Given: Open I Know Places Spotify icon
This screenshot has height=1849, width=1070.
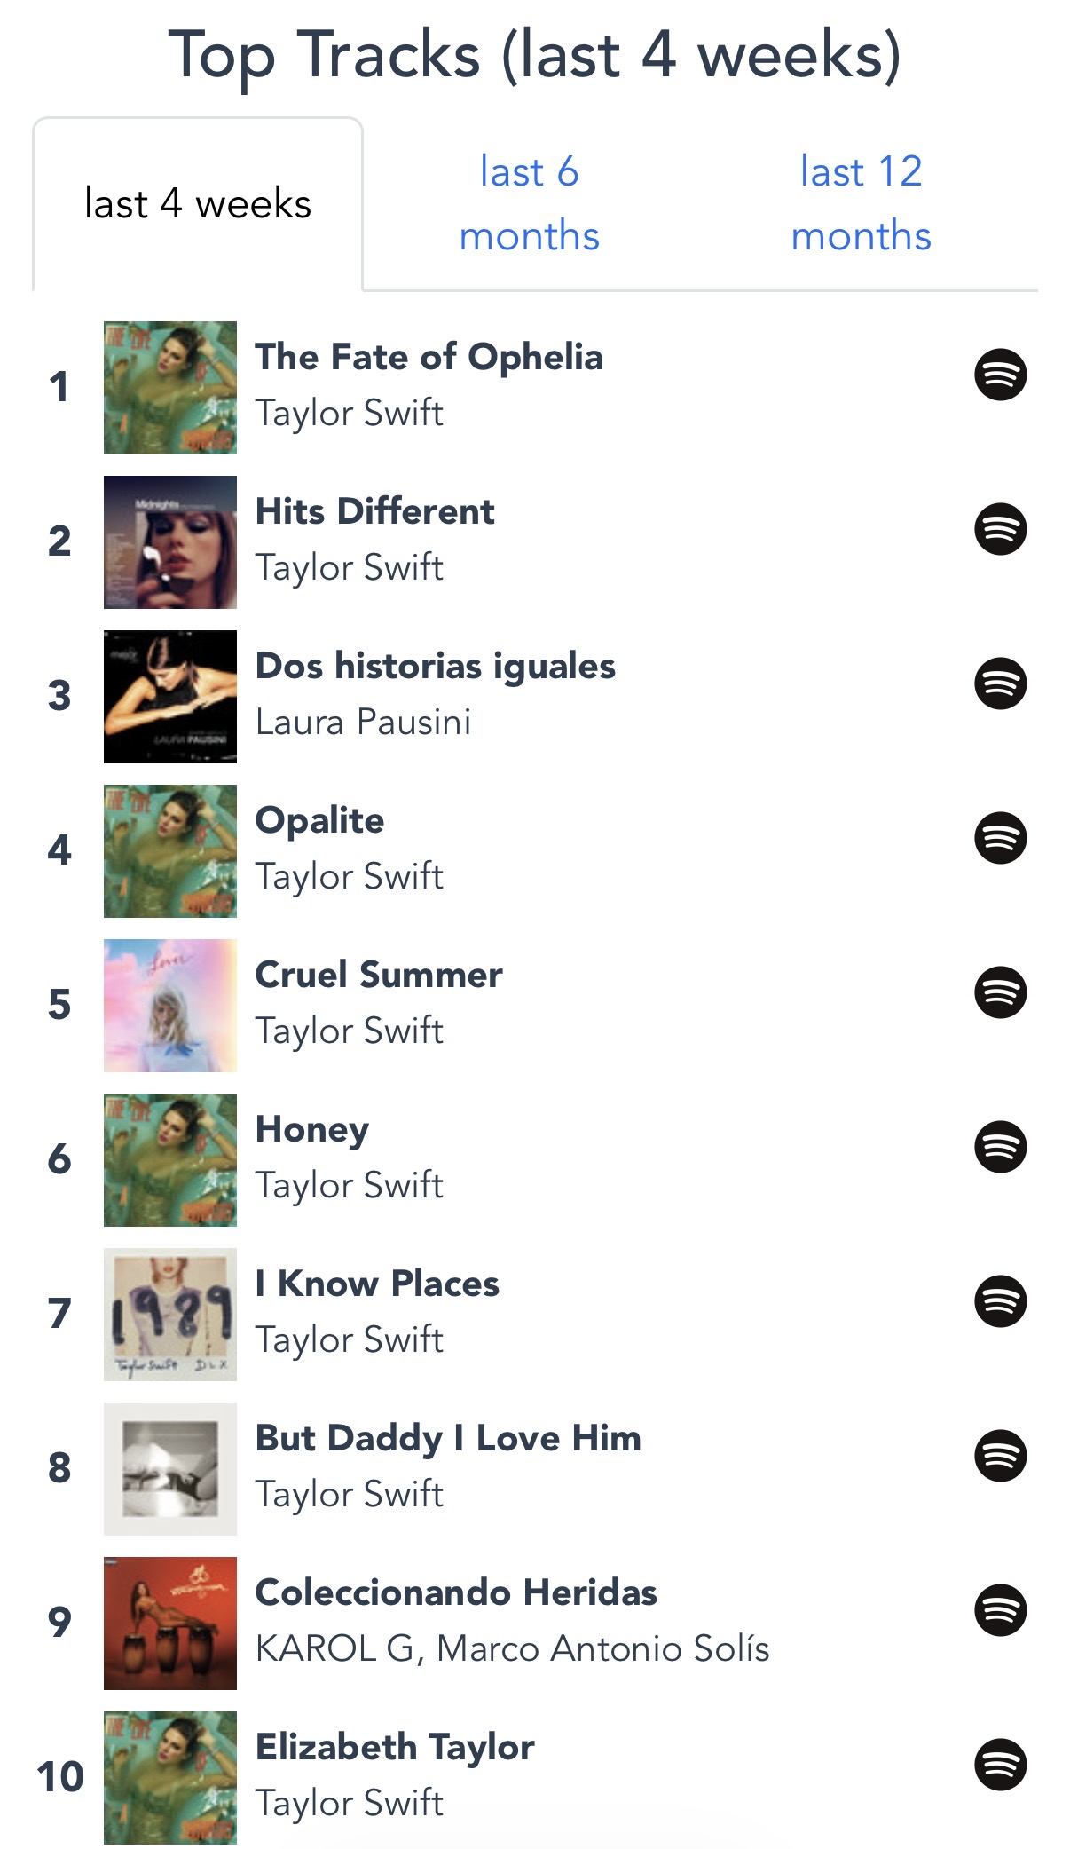Looking at the screenshot, I should coord(1000,1301).
